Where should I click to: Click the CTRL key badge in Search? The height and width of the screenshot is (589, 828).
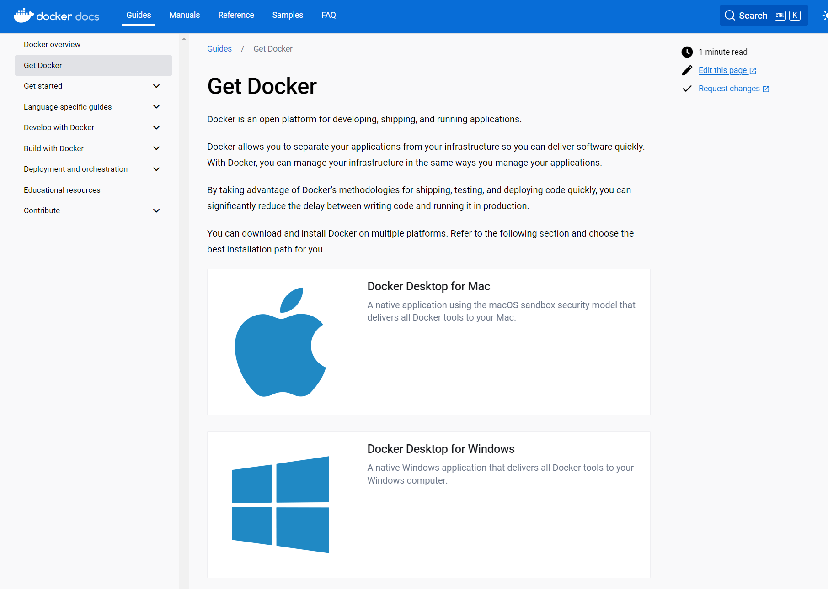(x=780, y=16)
